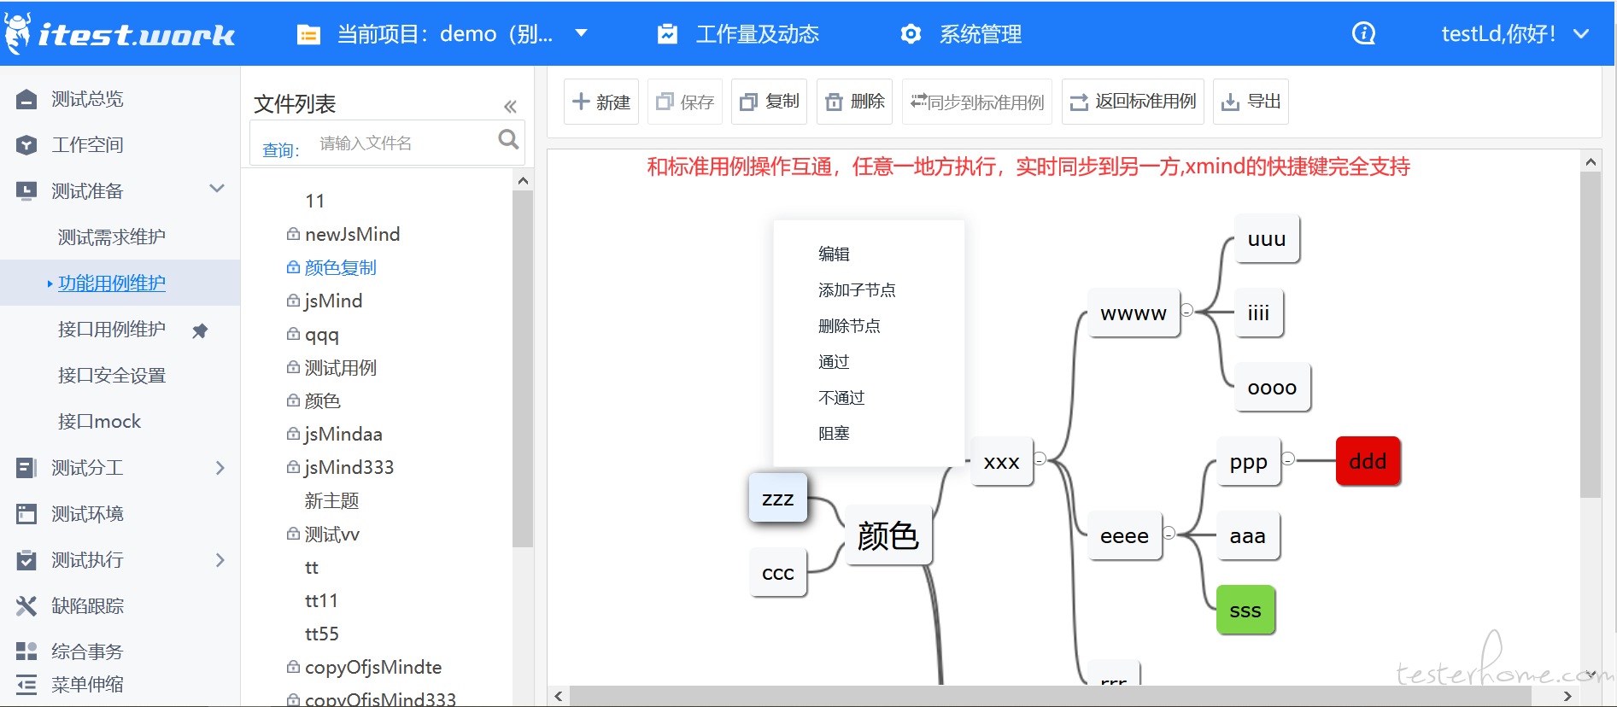Screen dimensions: 1617x707
Task: Click the itest.work logo
Action: click(x=120, y=33)
